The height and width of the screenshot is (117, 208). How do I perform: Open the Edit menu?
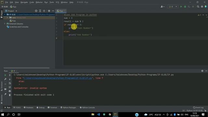pyautogui.click(x=11, y=2)
